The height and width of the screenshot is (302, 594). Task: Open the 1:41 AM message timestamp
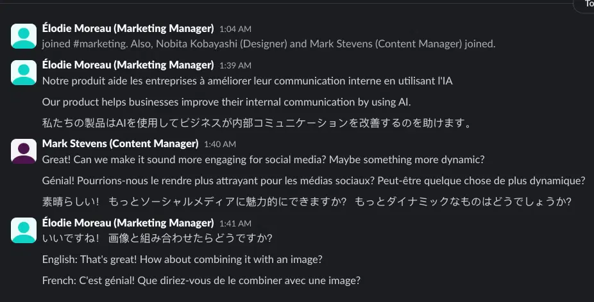point(235,224)
